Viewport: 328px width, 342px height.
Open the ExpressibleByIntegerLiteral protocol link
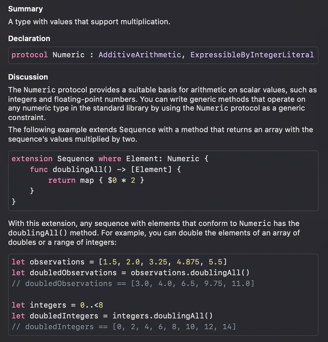[252, 55]
